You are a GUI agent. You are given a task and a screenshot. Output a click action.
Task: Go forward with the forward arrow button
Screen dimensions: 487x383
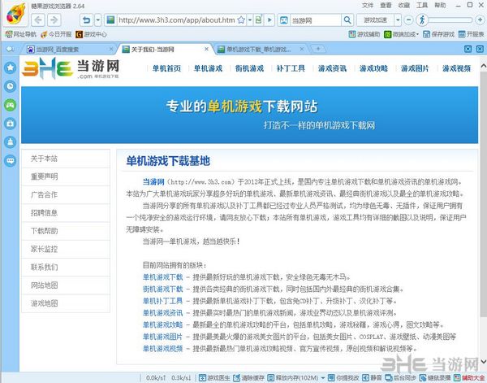[x=54, y=20]
